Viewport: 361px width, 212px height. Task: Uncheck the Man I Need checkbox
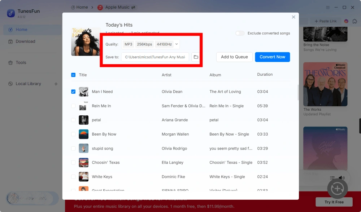click(x=73, y=92)
